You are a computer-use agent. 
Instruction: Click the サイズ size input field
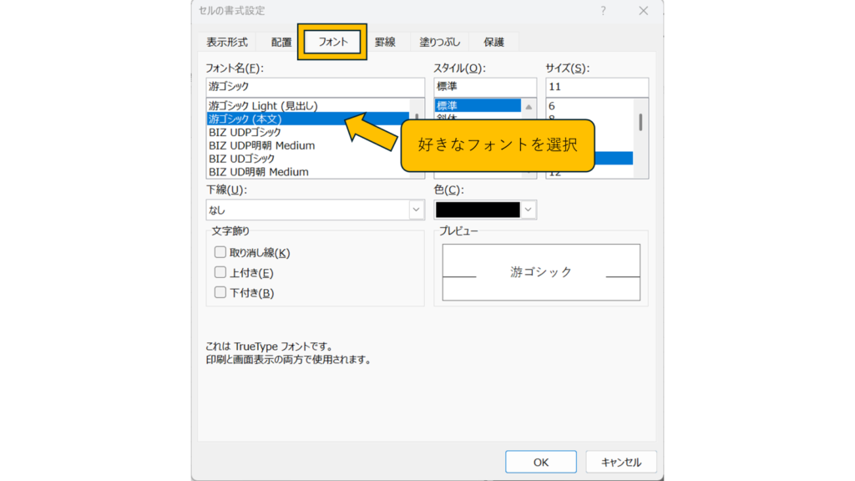[x=596, y=87]
